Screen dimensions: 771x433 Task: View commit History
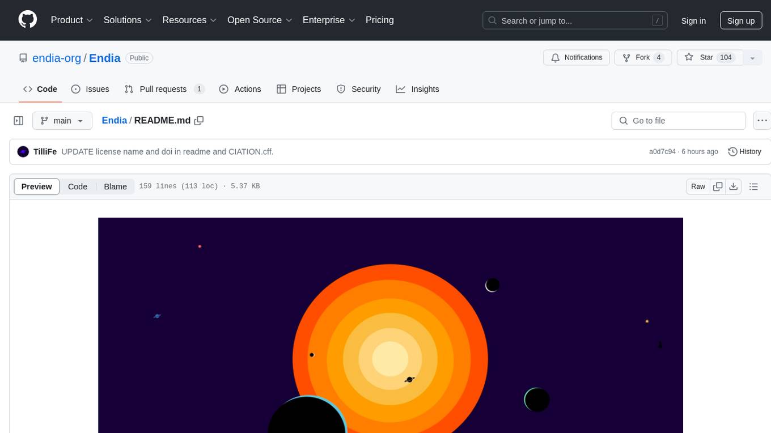744,151
